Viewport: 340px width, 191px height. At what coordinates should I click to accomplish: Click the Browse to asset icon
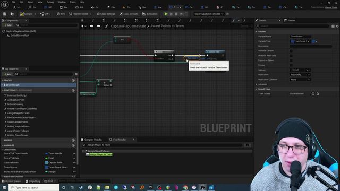12,14
